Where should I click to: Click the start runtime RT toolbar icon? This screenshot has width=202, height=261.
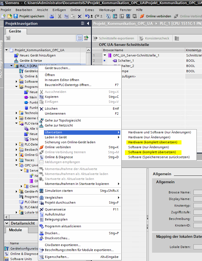click(135, 16)
